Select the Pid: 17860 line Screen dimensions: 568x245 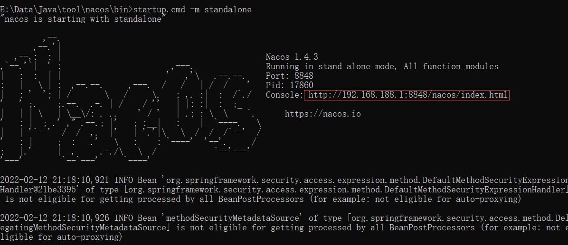pyautogui.click(x=289, y=85)
